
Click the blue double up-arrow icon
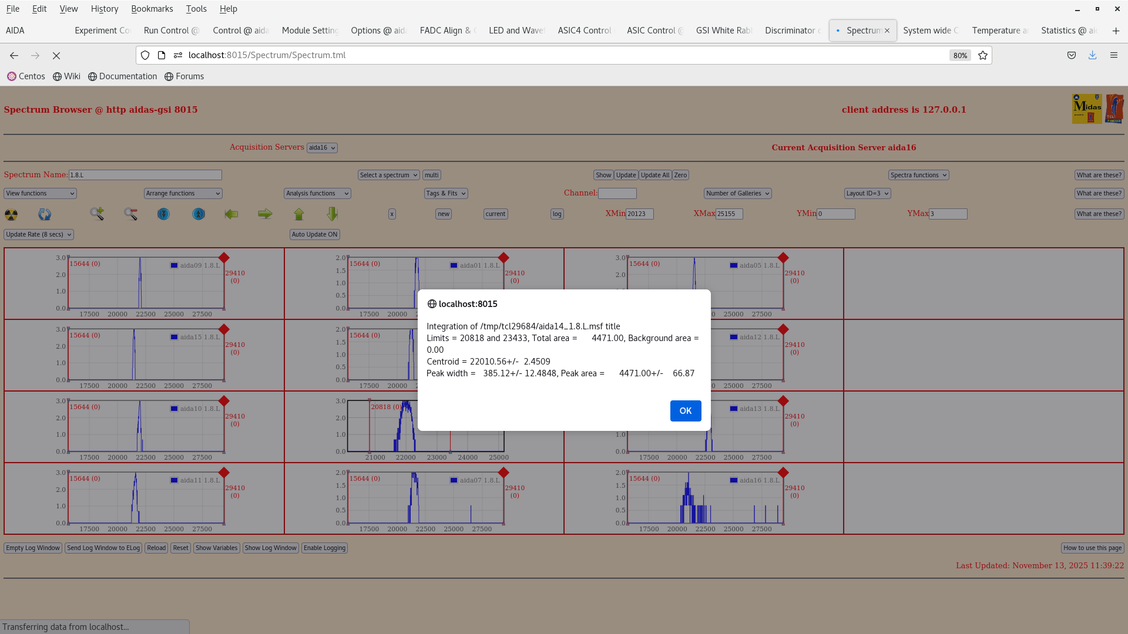point(198,214)
